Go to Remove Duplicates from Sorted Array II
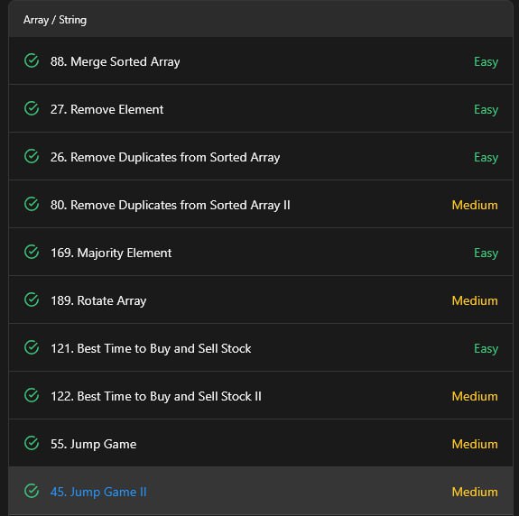Screen dimensions: 519x516 pyautogui.click(x=170, y=205)
